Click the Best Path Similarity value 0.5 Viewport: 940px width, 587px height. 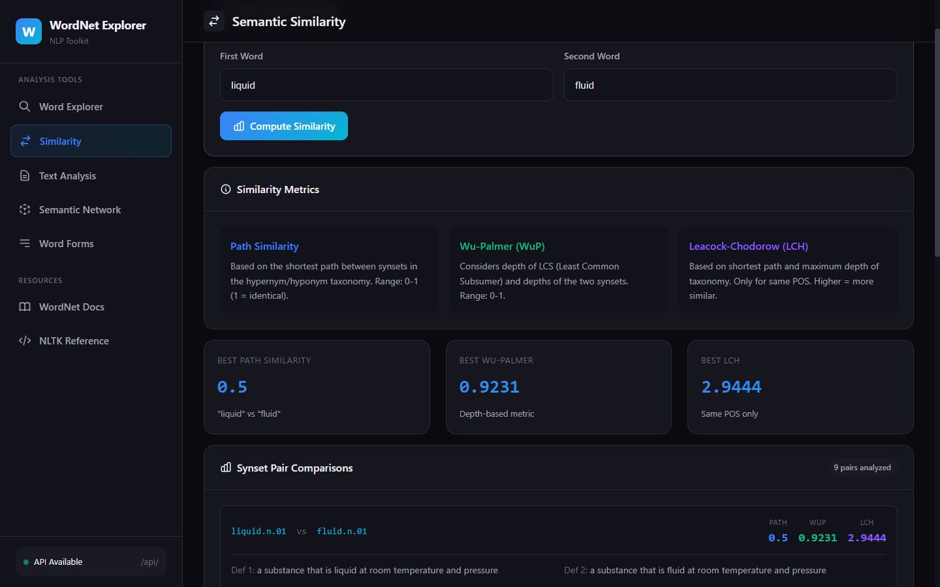tap(232, 387)
